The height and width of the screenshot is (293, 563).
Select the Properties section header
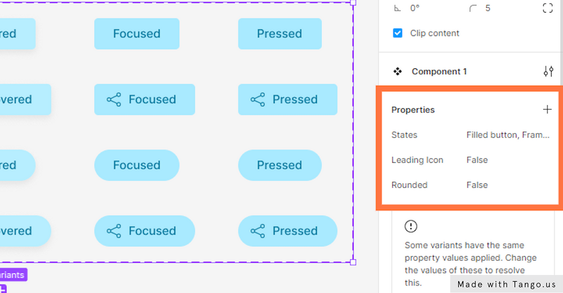413,110
